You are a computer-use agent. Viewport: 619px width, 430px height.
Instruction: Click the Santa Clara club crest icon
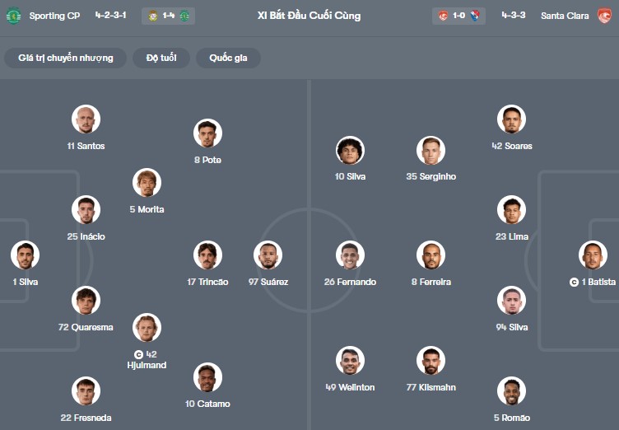click(x=604, y=16)
